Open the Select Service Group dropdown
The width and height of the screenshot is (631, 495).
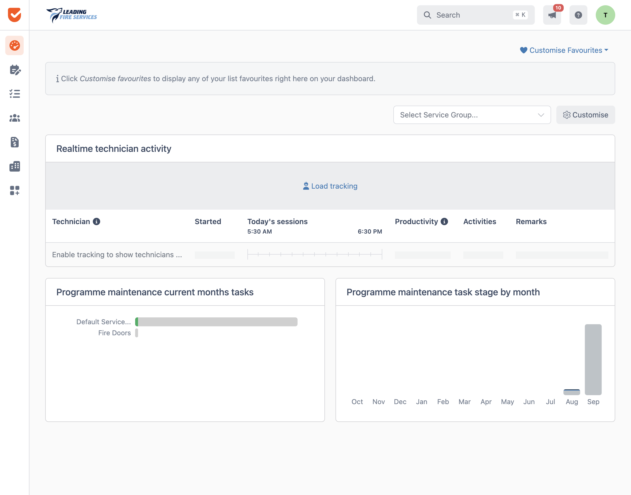(x=472, y=115)
